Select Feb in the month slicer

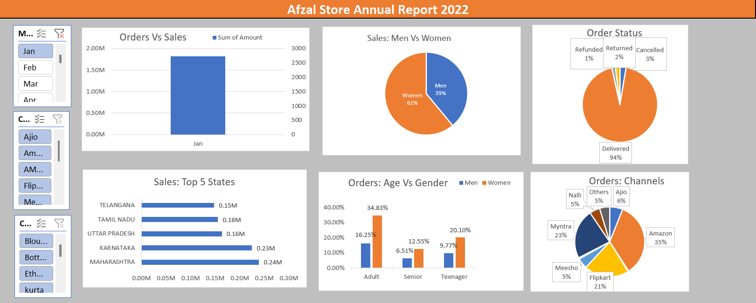pyautogui.click(x=35, y=67)
